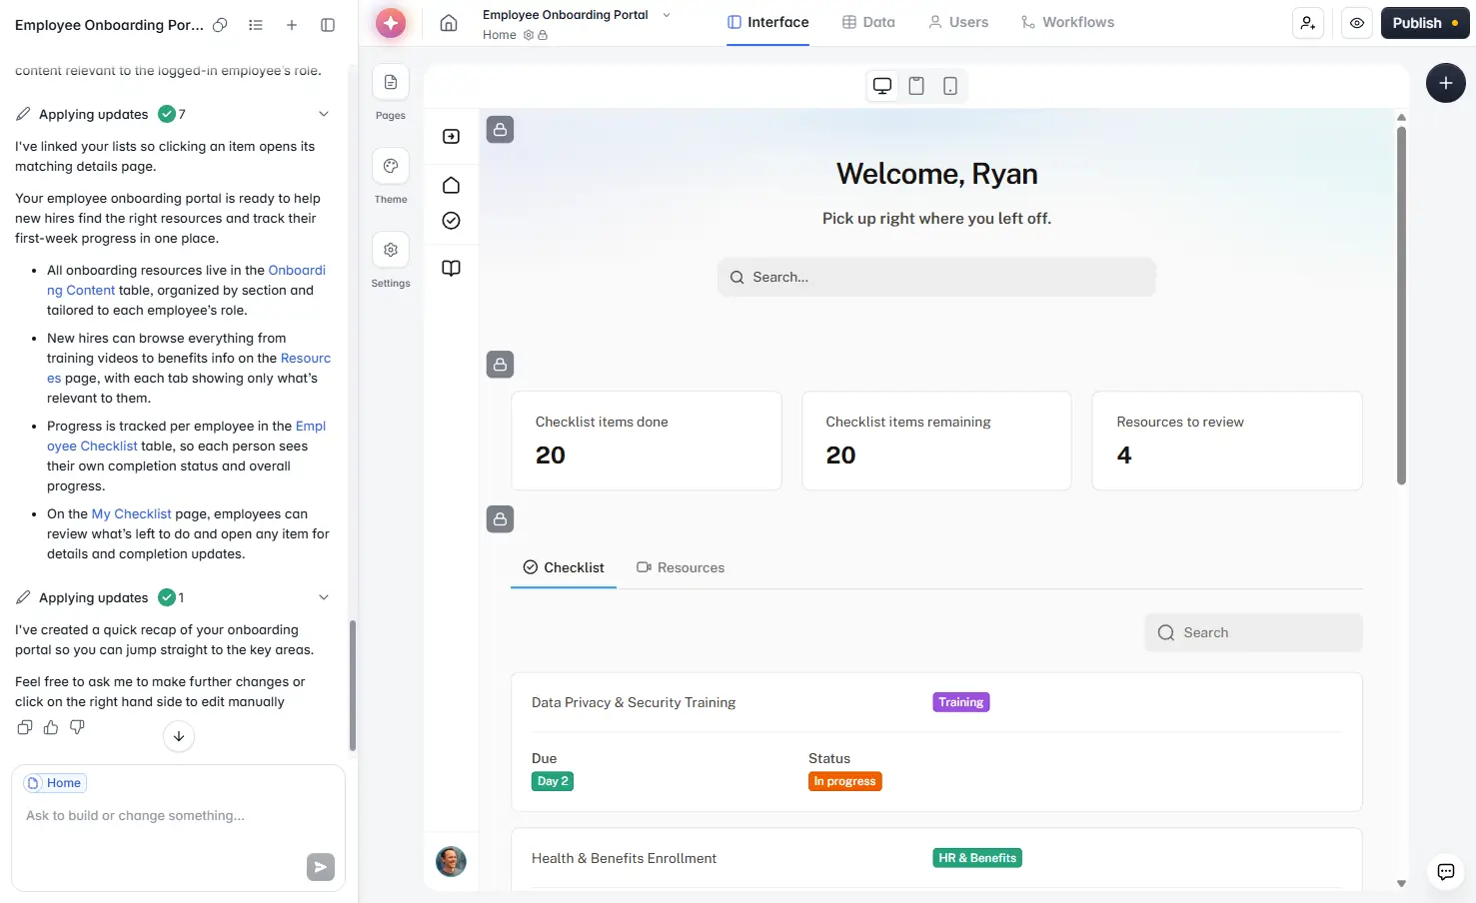This screenshot has width=1476, height=903.
Task: Select desktop preview mode
Action: 882,86
